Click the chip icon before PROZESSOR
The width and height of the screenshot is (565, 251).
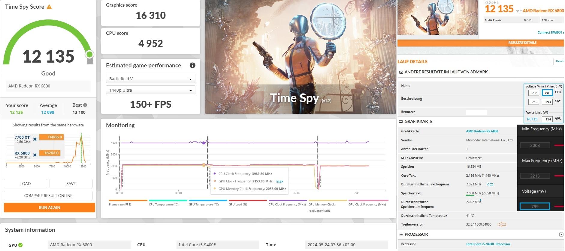(x=401, y=235)
